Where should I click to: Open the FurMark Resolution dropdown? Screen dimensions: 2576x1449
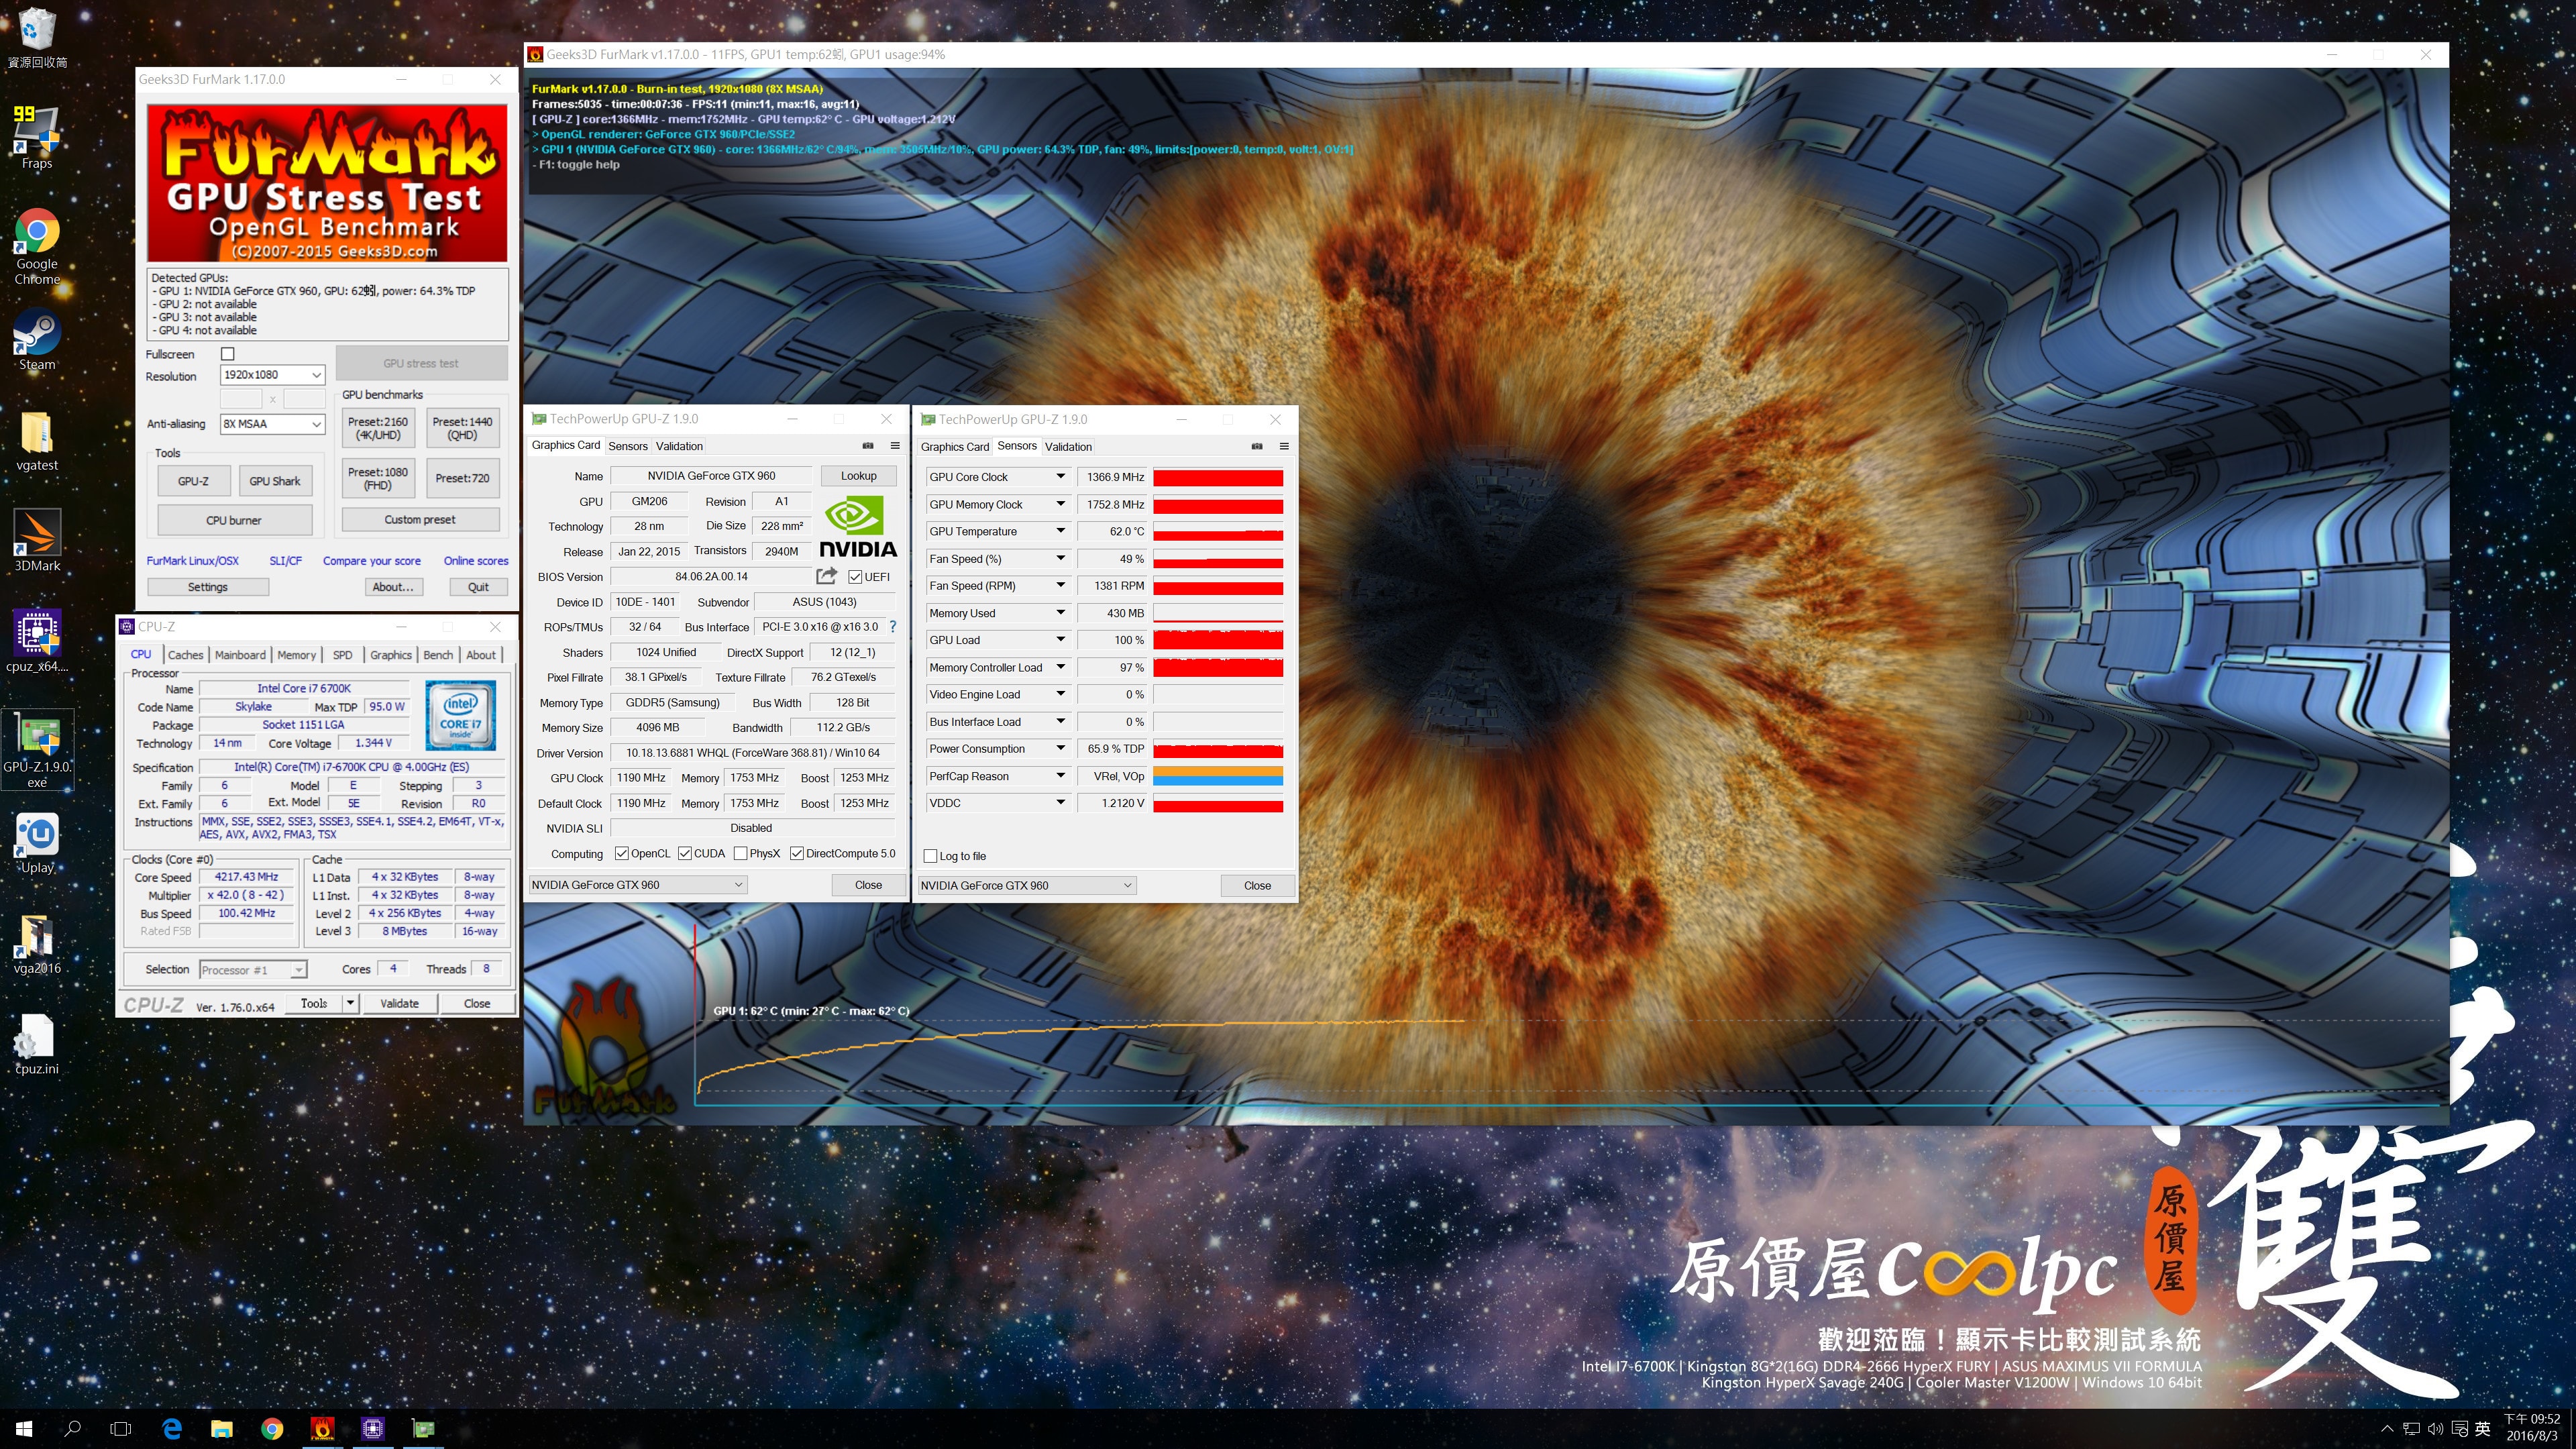point(272,375)
